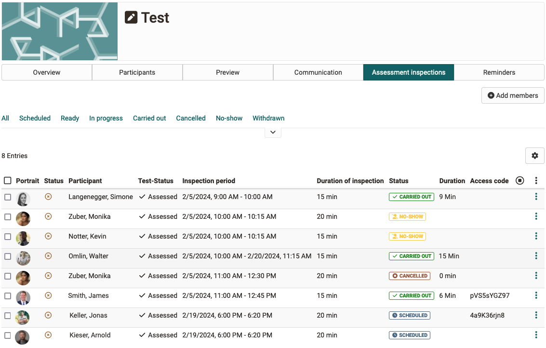Open the row actions menu for Notter, Kevin

coord(536,236)
